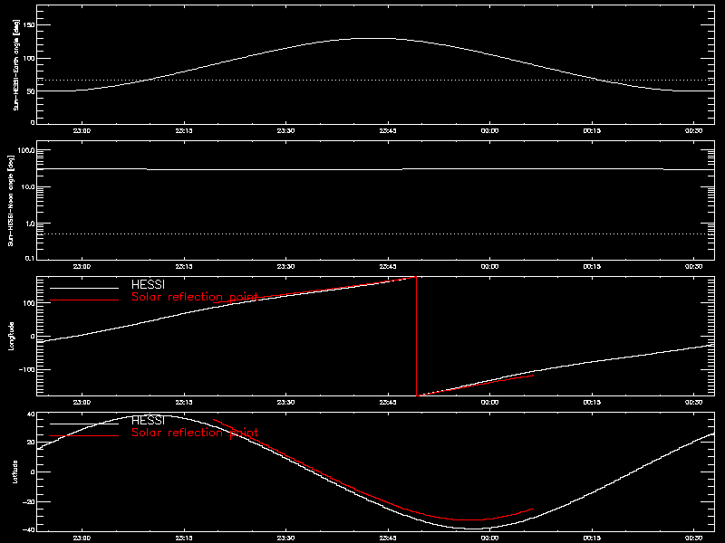
Task: Click 00:00 time label under Noon angle plot
Action: (x=489, y=267)
